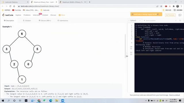Open the Python3 language dropdown
The height and width of the screenshot is (103, 184).
click(x=135, y=20)
